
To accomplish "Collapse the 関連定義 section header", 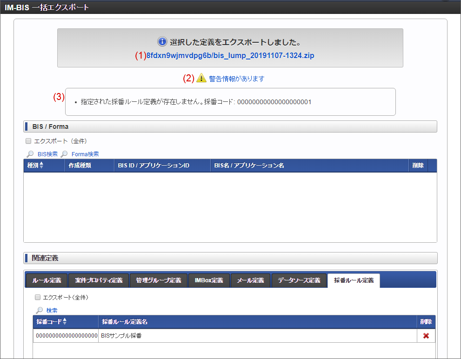I will point(230,258).
